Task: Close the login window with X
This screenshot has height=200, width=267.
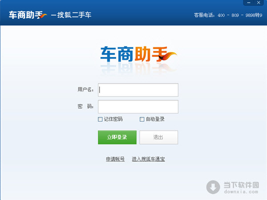Action: pos(259,3)
